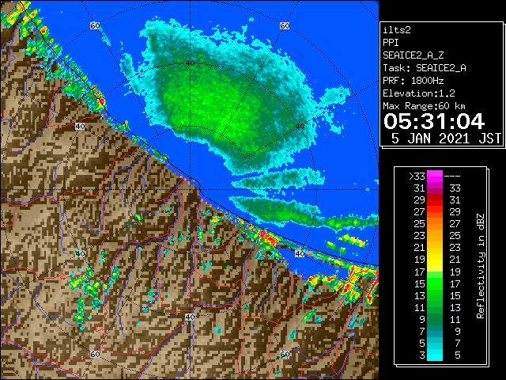
Task: Pick the cyan 3–5 dBZ color band
Action: point(435,355)
